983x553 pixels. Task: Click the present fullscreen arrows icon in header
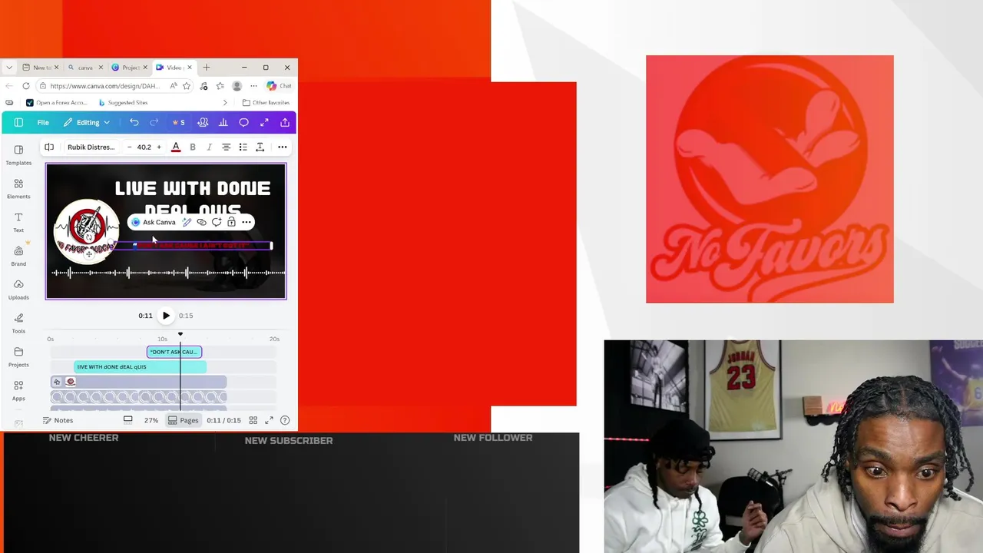pyautogui.click(x=264, y=123)
